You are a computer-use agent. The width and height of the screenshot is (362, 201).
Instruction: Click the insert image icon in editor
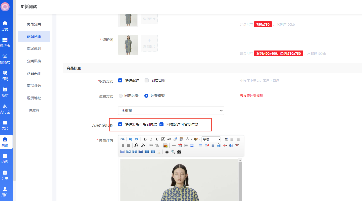pyautogui.click(x=165, y=145)
